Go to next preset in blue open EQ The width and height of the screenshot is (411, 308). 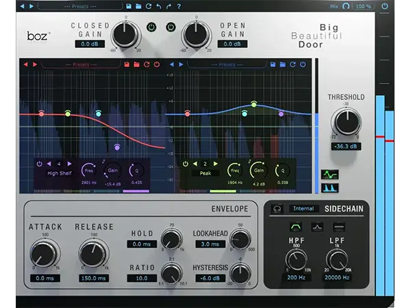pyautogui.click(x=181, y=64)
